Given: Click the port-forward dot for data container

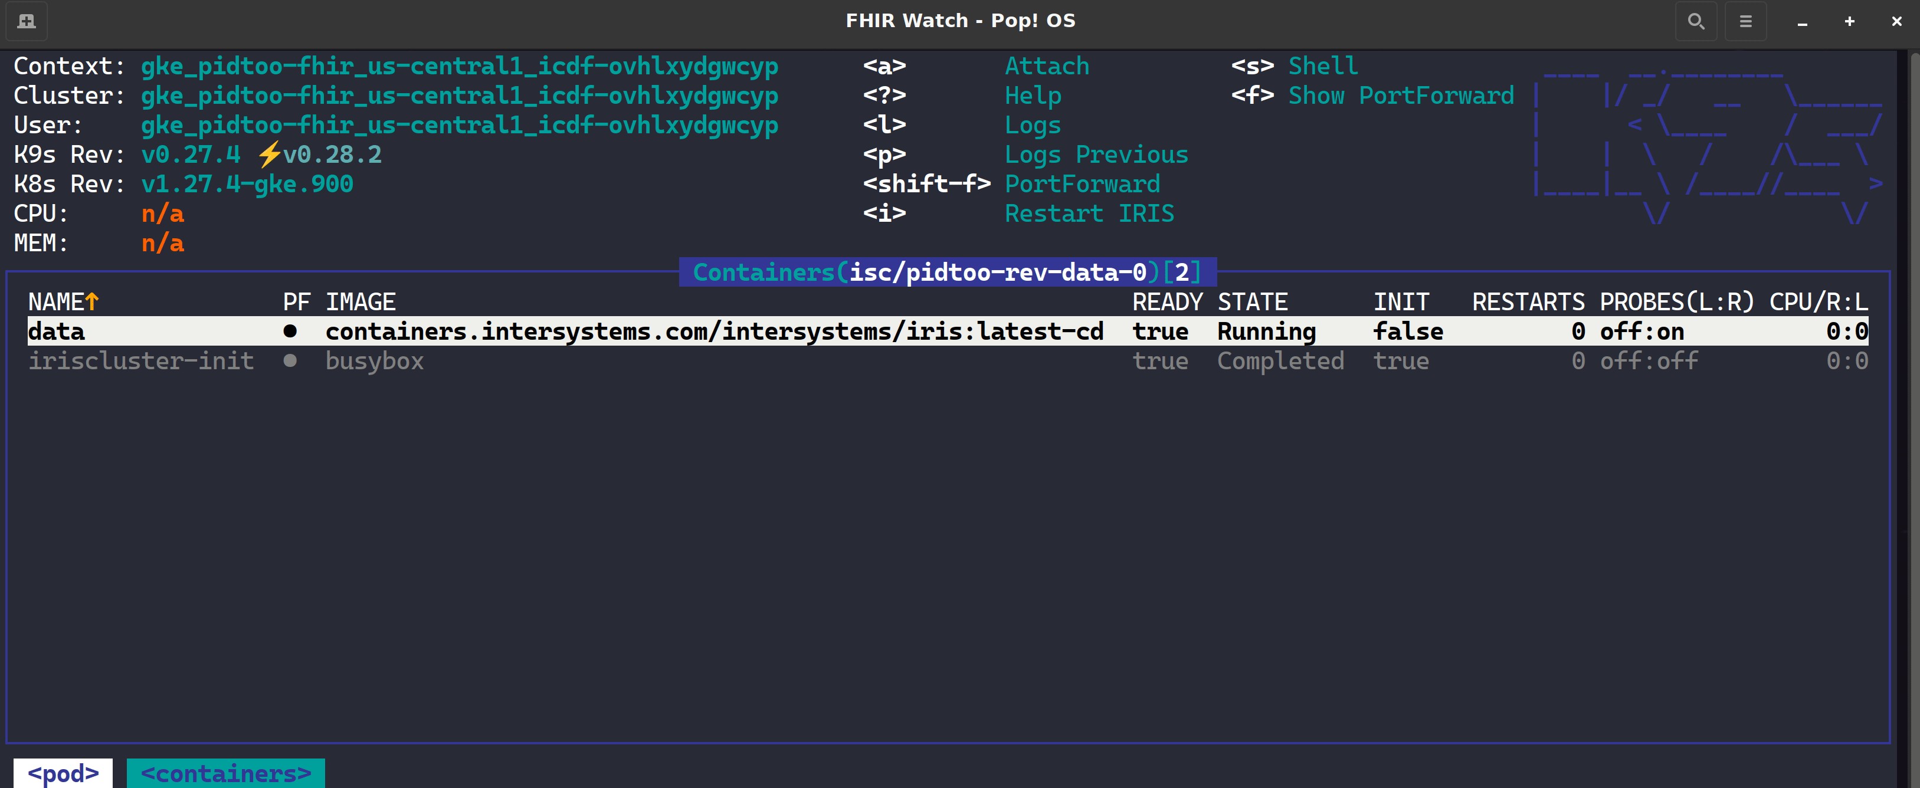Looking at the screenshot, I should pyautogui.click(x=290, y=331).
